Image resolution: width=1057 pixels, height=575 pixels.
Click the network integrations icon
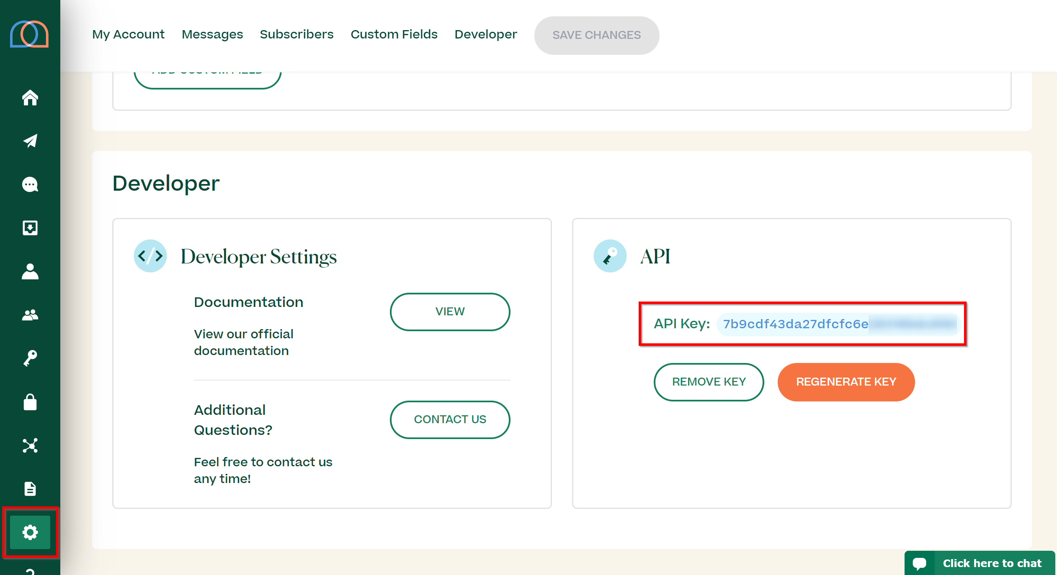point(30,445)
